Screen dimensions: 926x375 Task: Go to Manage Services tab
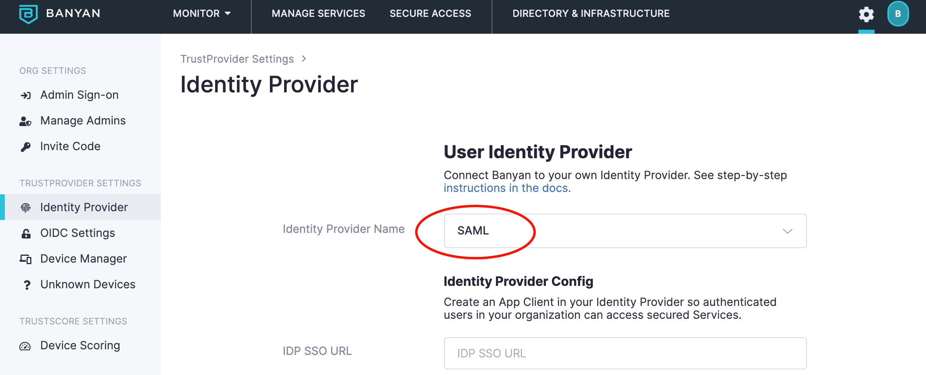(318, 14)
